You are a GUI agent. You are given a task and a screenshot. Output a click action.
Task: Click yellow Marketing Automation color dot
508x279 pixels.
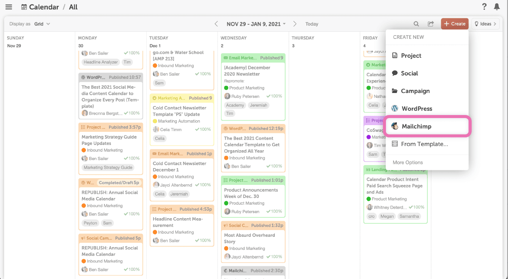point(155,121)
